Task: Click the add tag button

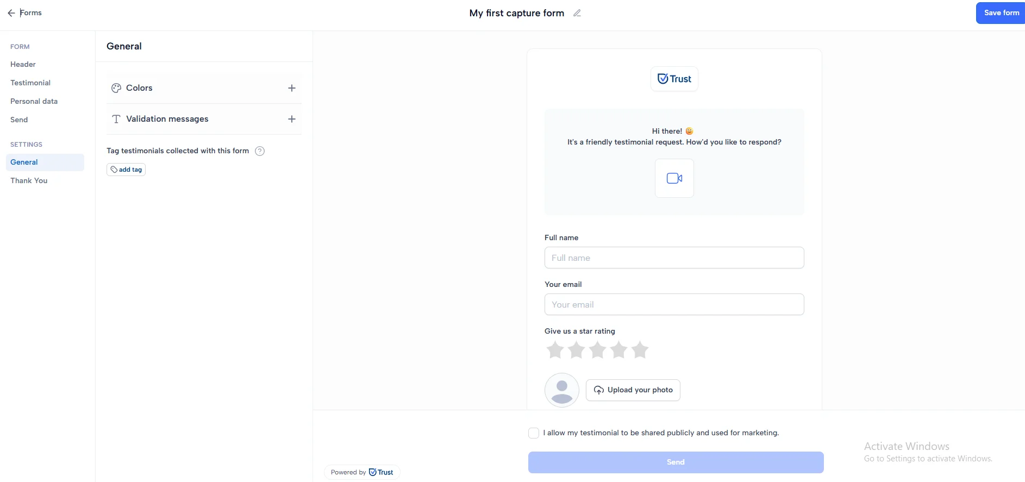Action: pyautogui.click(x=126, y=170)
